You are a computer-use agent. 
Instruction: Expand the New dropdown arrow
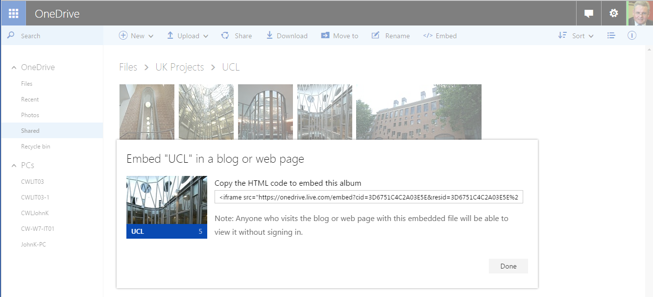(x=151, y=36)
